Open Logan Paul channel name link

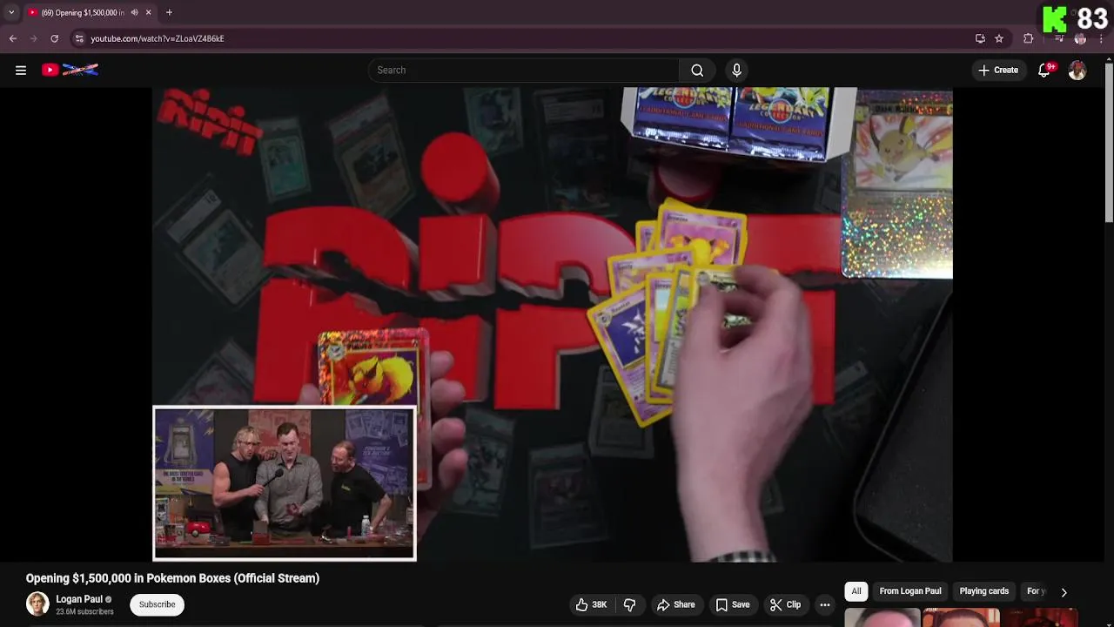79,599
